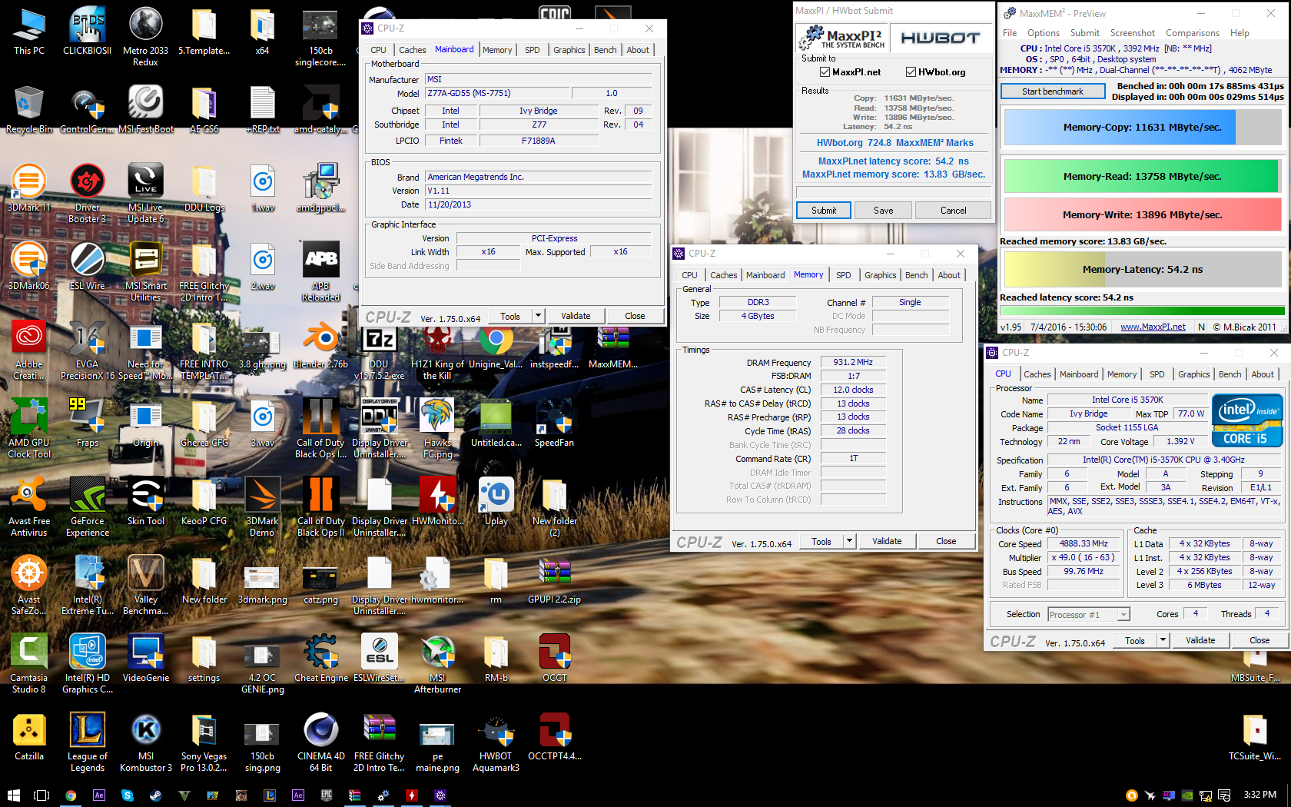Open the MaxxMEM File menu
This screenshot has width=1291, height=807.
click(1009, 33)
